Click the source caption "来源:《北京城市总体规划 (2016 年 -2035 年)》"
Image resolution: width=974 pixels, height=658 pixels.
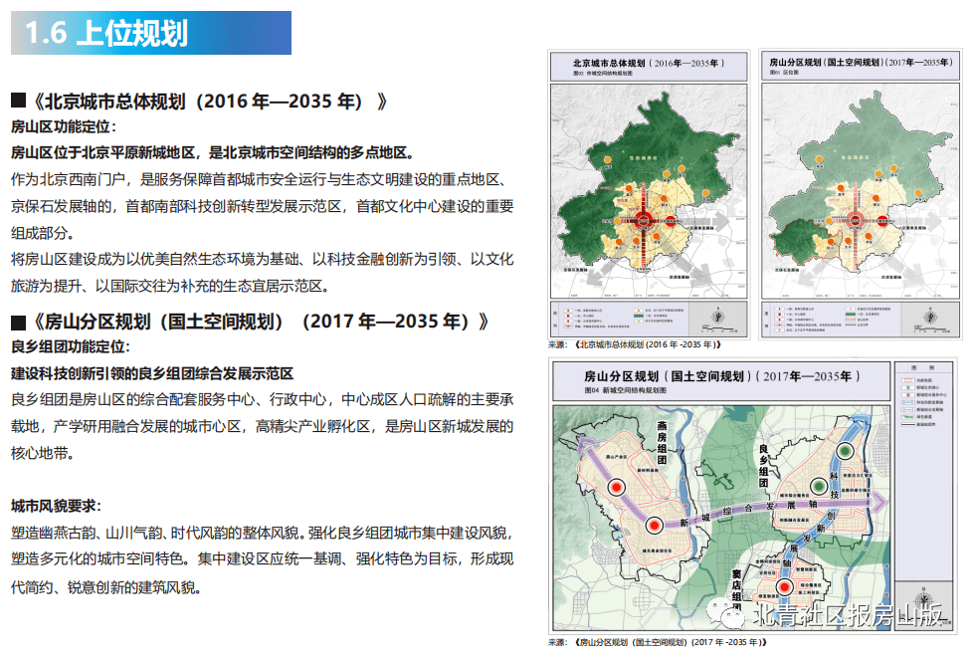[x=634, y=344]
